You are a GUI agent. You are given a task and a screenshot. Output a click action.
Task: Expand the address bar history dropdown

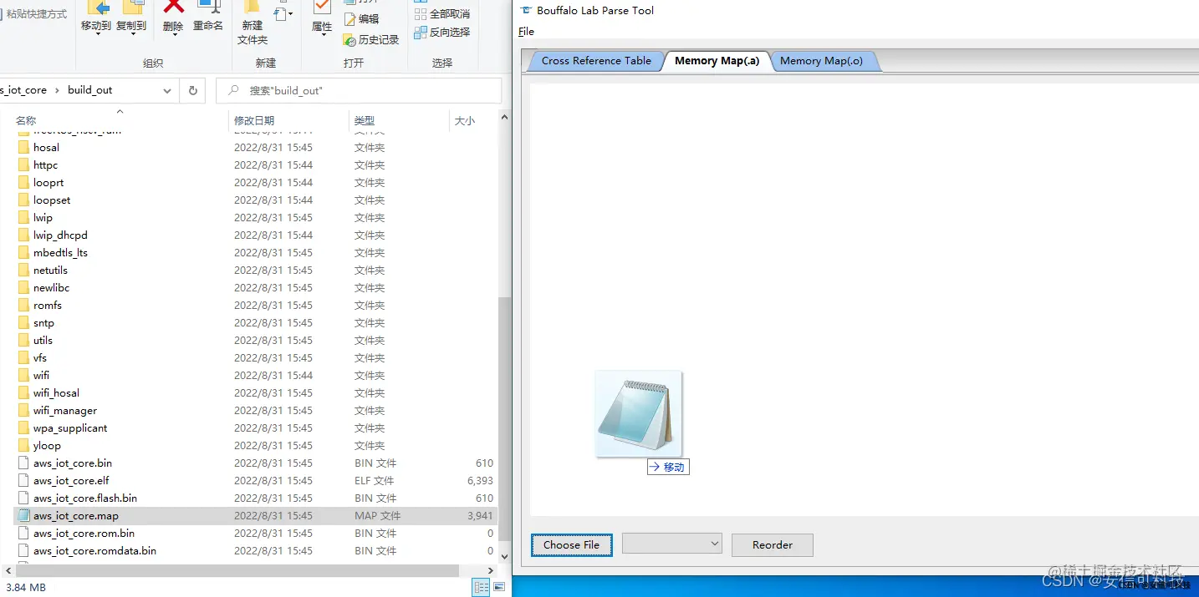(167, 90)
